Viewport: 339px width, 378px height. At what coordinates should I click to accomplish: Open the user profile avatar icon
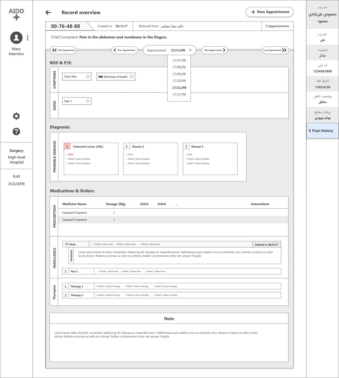tap(16, 38)
